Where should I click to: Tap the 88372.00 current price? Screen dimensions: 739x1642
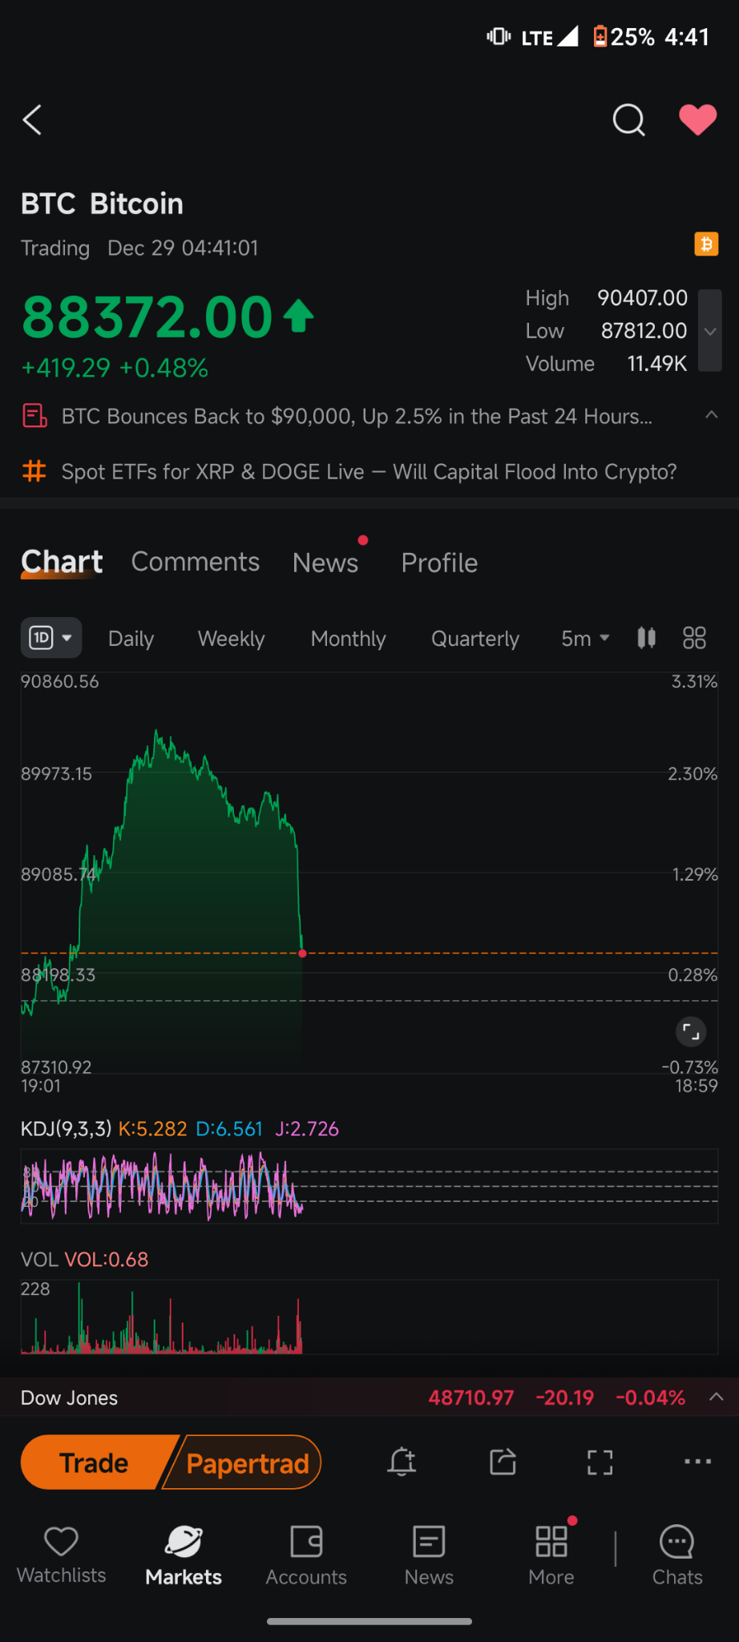147,317
